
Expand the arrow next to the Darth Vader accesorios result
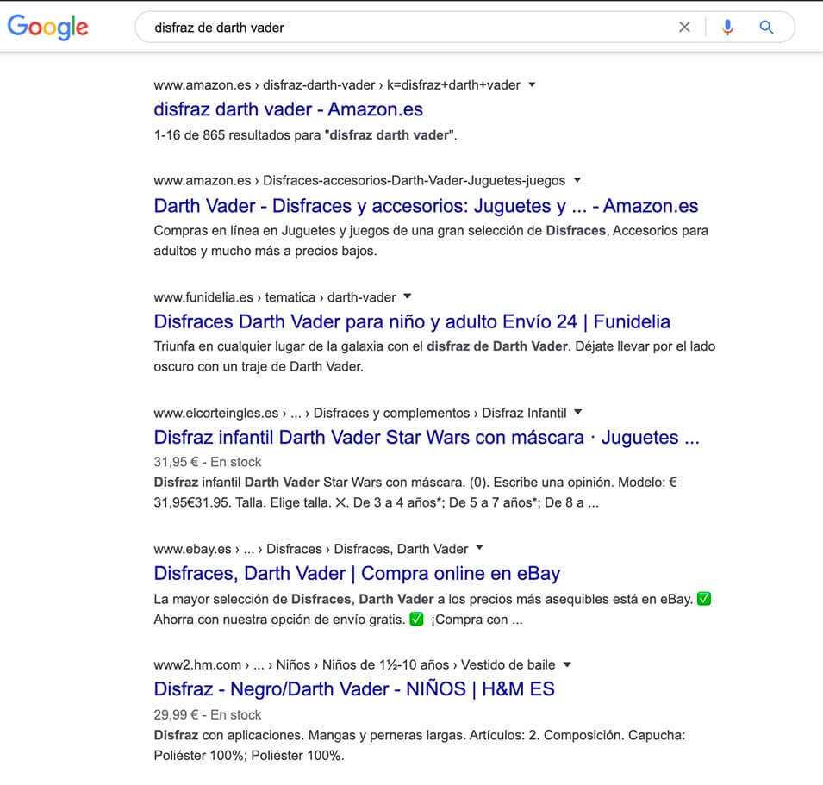pyautogui.click(x=576, y=180)
